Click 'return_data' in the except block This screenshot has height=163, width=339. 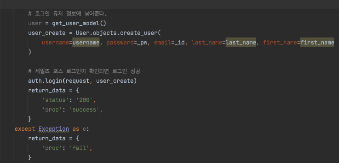click(x=47, y=139)
